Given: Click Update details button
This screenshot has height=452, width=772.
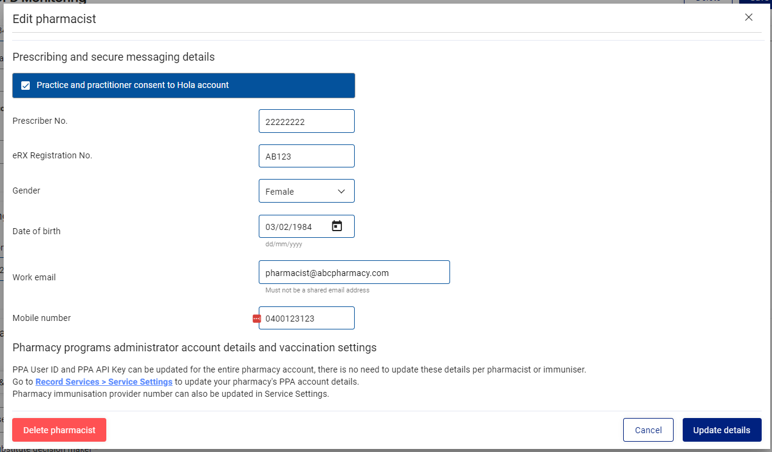Looking at the screenshot, I should pos(722,430).
